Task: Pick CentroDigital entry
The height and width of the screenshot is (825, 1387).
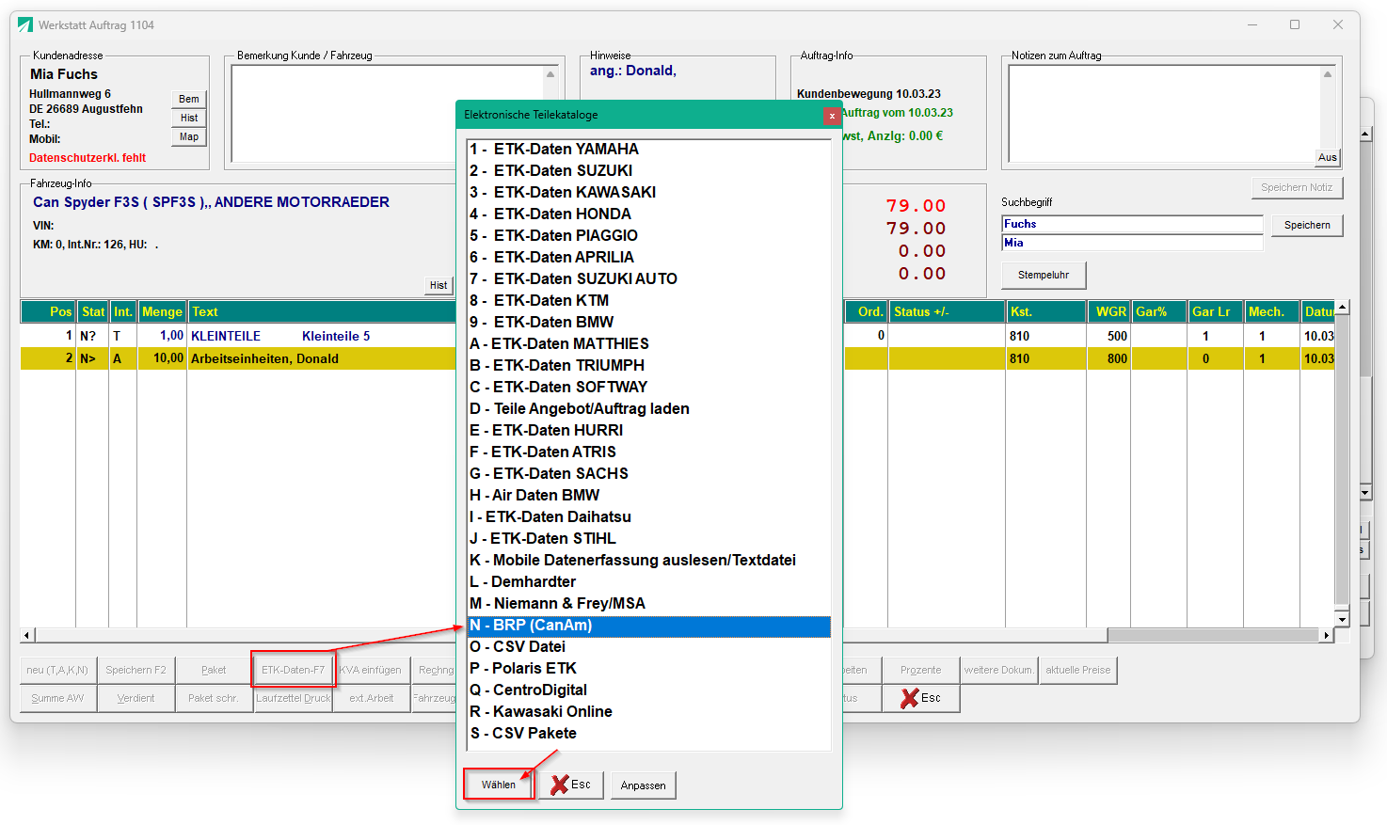Action: [x=649, y=690]
